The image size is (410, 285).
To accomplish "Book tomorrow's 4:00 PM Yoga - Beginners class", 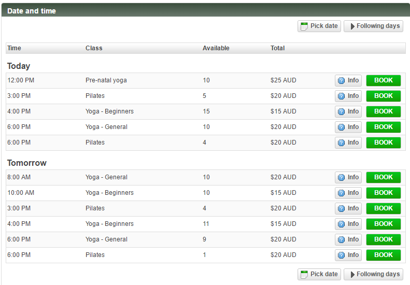I will (384, 224).
